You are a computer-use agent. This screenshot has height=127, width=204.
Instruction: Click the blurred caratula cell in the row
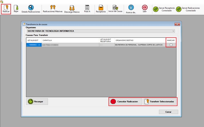[70, 45]
